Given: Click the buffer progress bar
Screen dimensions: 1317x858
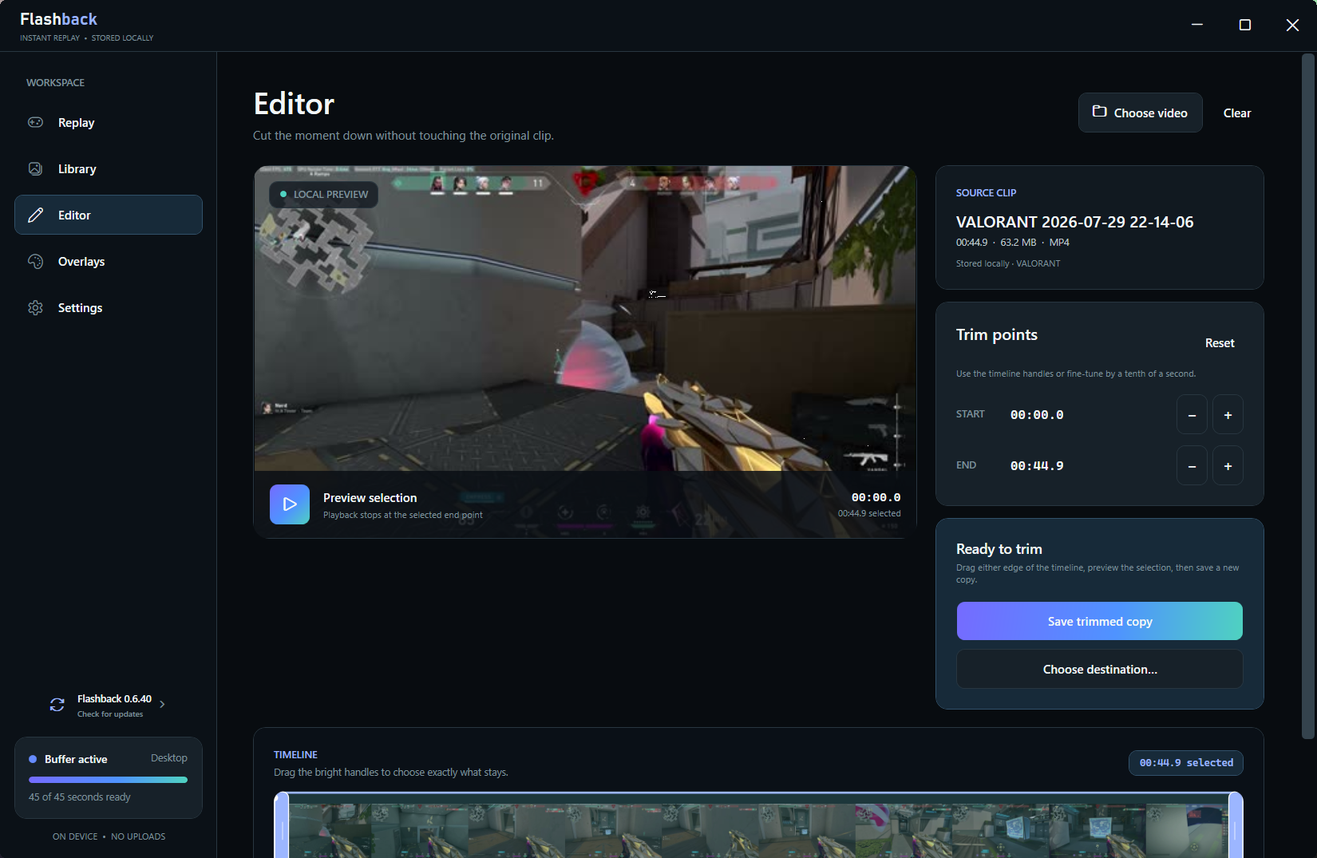Looking at the screenshot, I should point(108,780).
